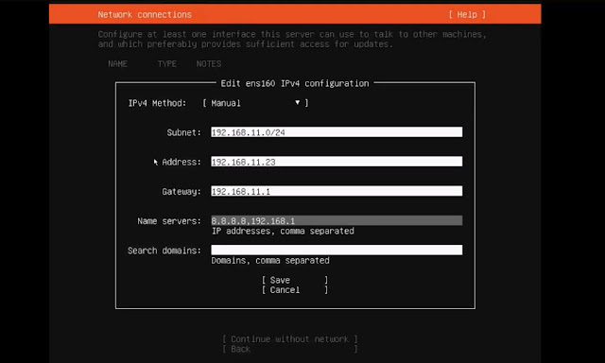The height and width of the screenshot is (363, 605).
Task: Go Back to previous installer step
Action: tap(290, 349)
